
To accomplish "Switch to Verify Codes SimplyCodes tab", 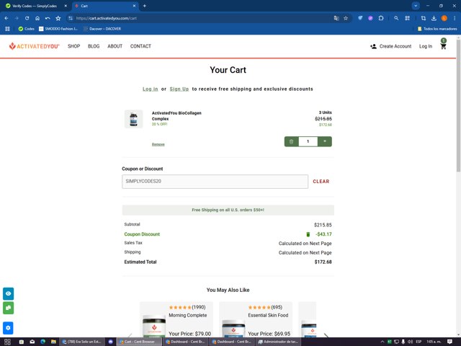I will pyautogui.click(x=35, y=6).
